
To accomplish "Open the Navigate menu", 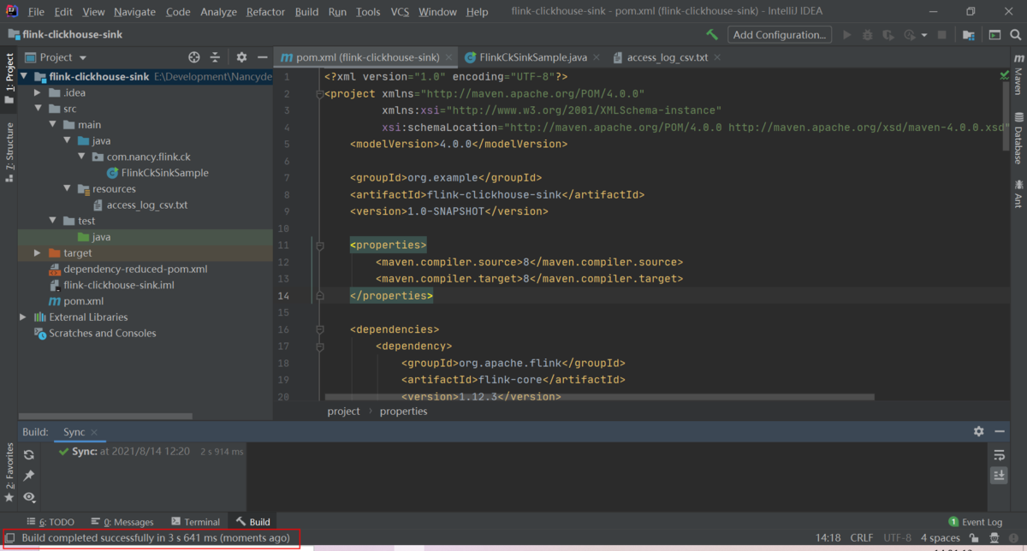I will point(134,12).
